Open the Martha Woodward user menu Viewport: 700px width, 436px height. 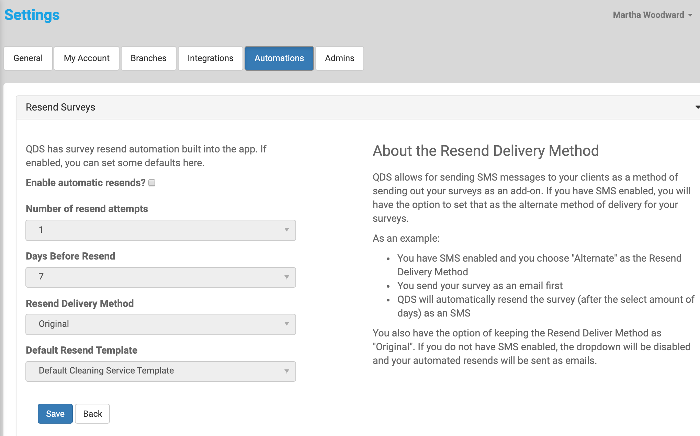[x=648, y=15]
